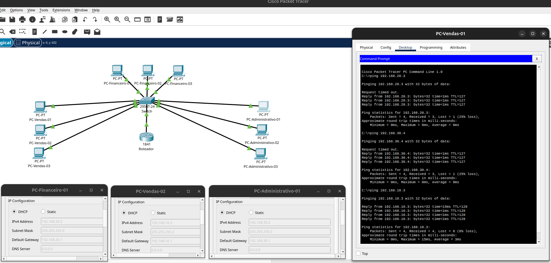The width and height of the screenshot is (551, 263).
Task: Open the network information icon
Action: (32, 19)
